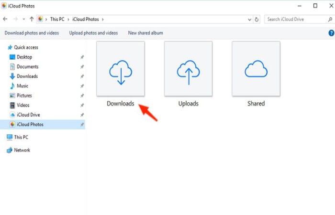The image size is (335, 215).
Task: Click This PC in breadcrumb path
Action: 56,20
